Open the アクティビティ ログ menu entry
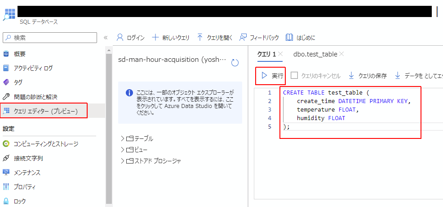This screenshot has width=443, height=207. (33, 68)
